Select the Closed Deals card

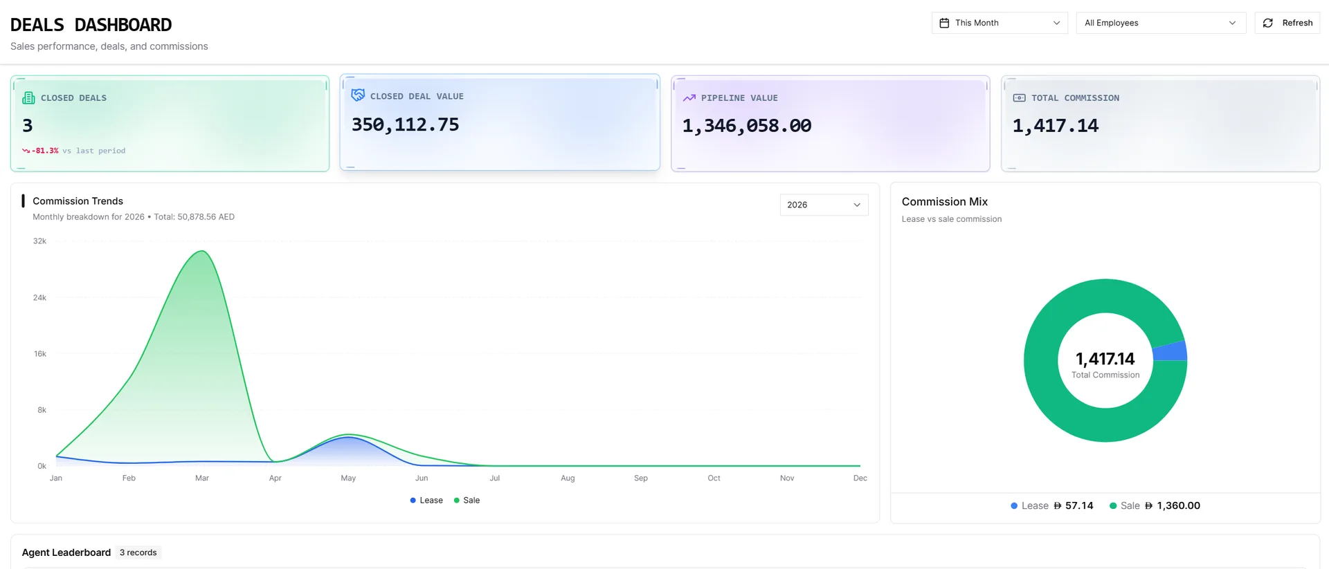click(170, 123)
